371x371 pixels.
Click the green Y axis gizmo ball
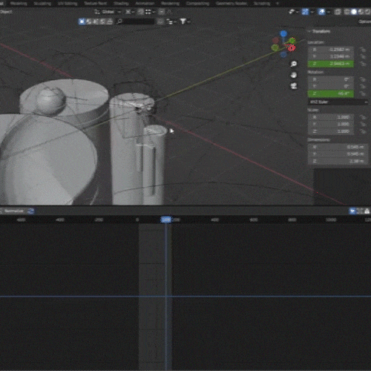[x=292, y=40]
